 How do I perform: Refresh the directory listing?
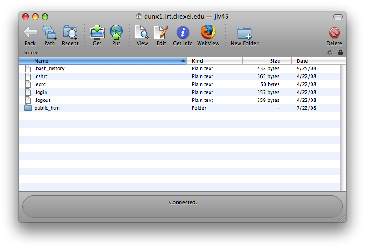tap(330, 53)
